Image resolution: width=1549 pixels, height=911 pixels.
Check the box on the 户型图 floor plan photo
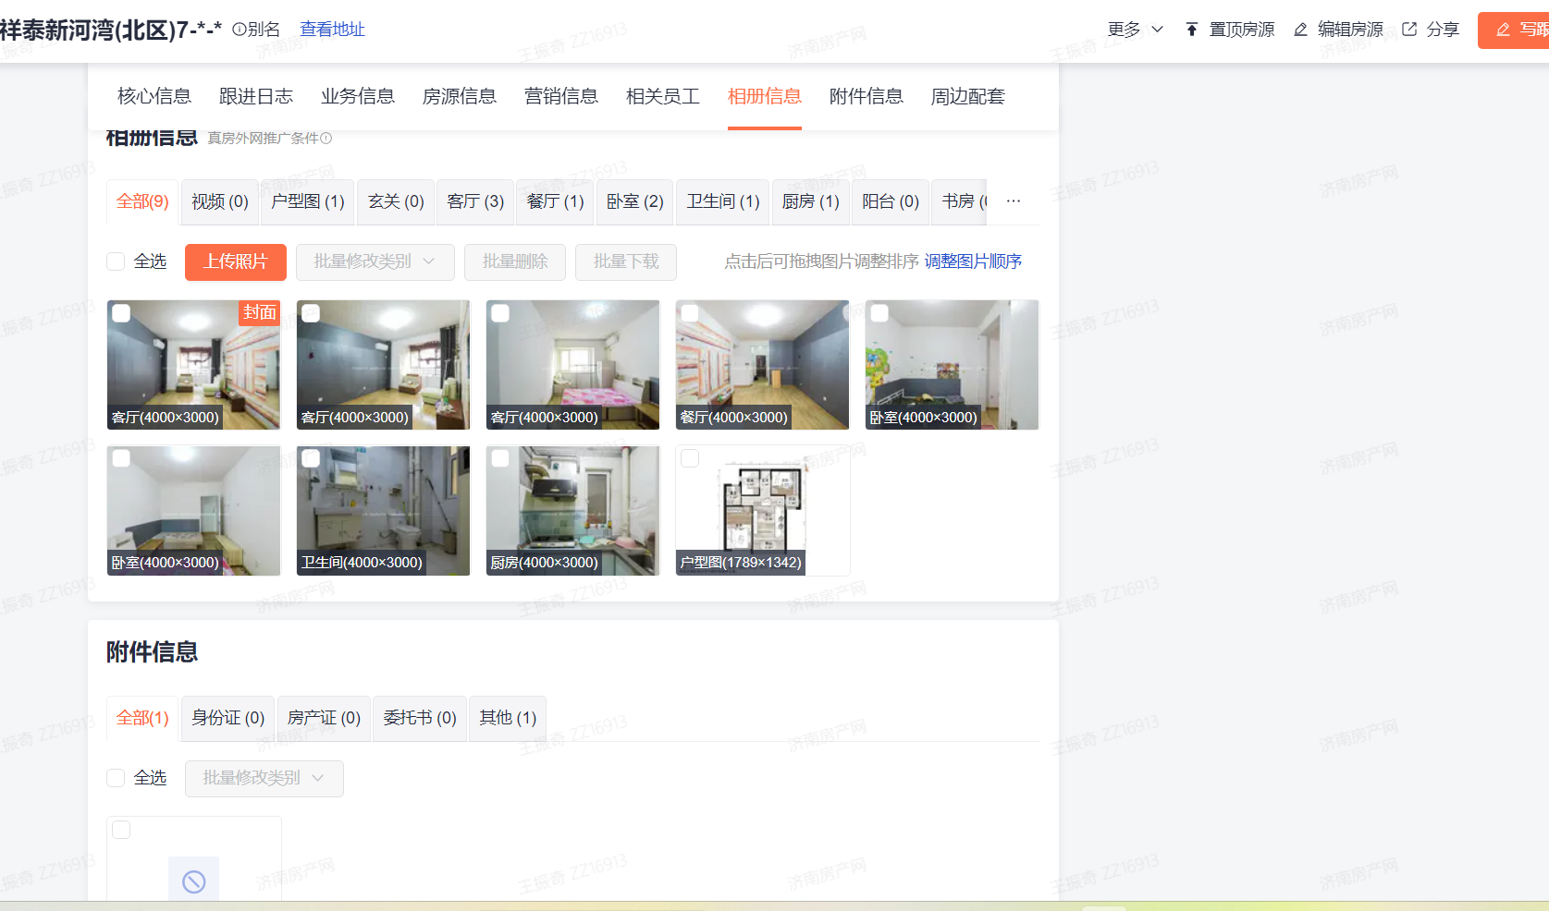690,459
